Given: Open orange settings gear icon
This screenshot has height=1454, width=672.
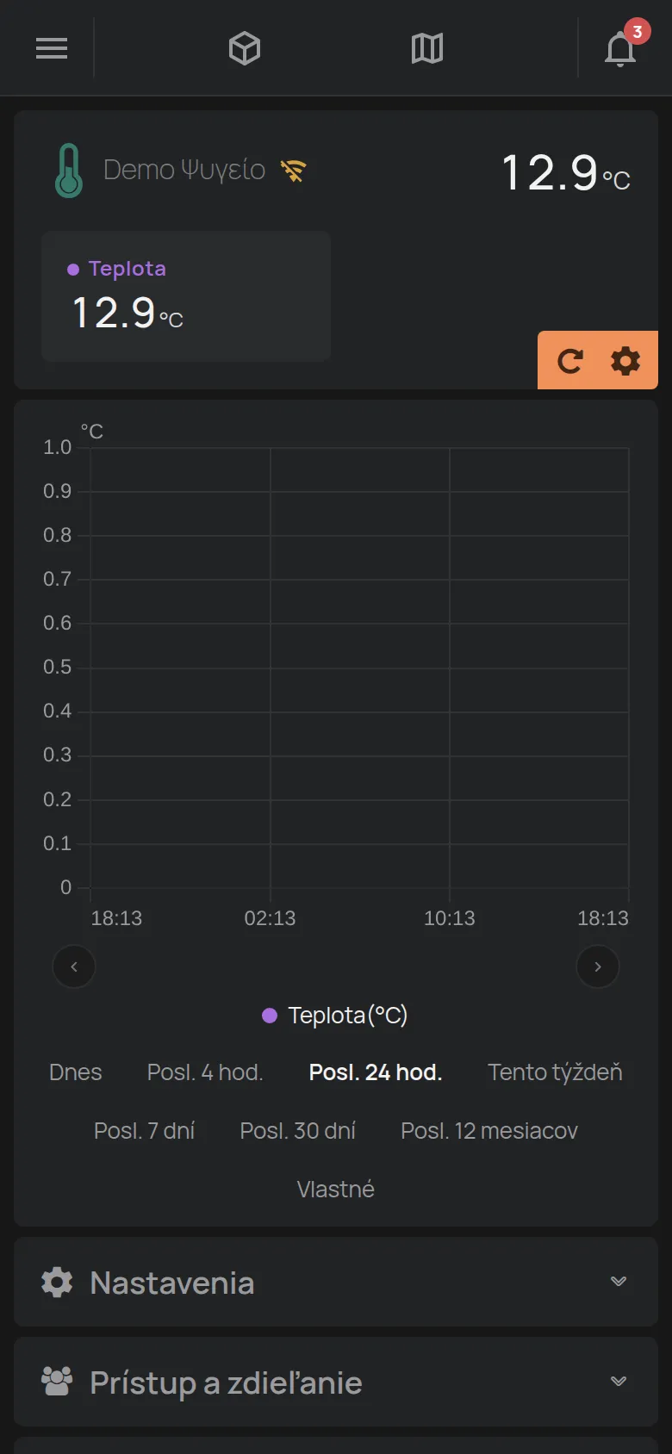Looking at the screenshot, I should point(625,361).
